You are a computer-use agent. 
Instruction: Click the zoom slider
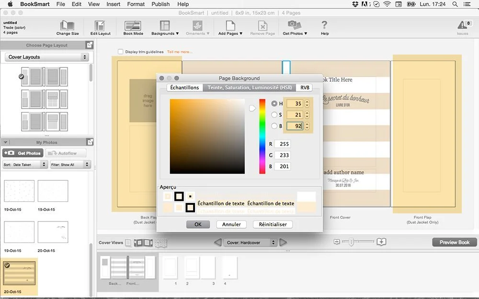(358, 242)
